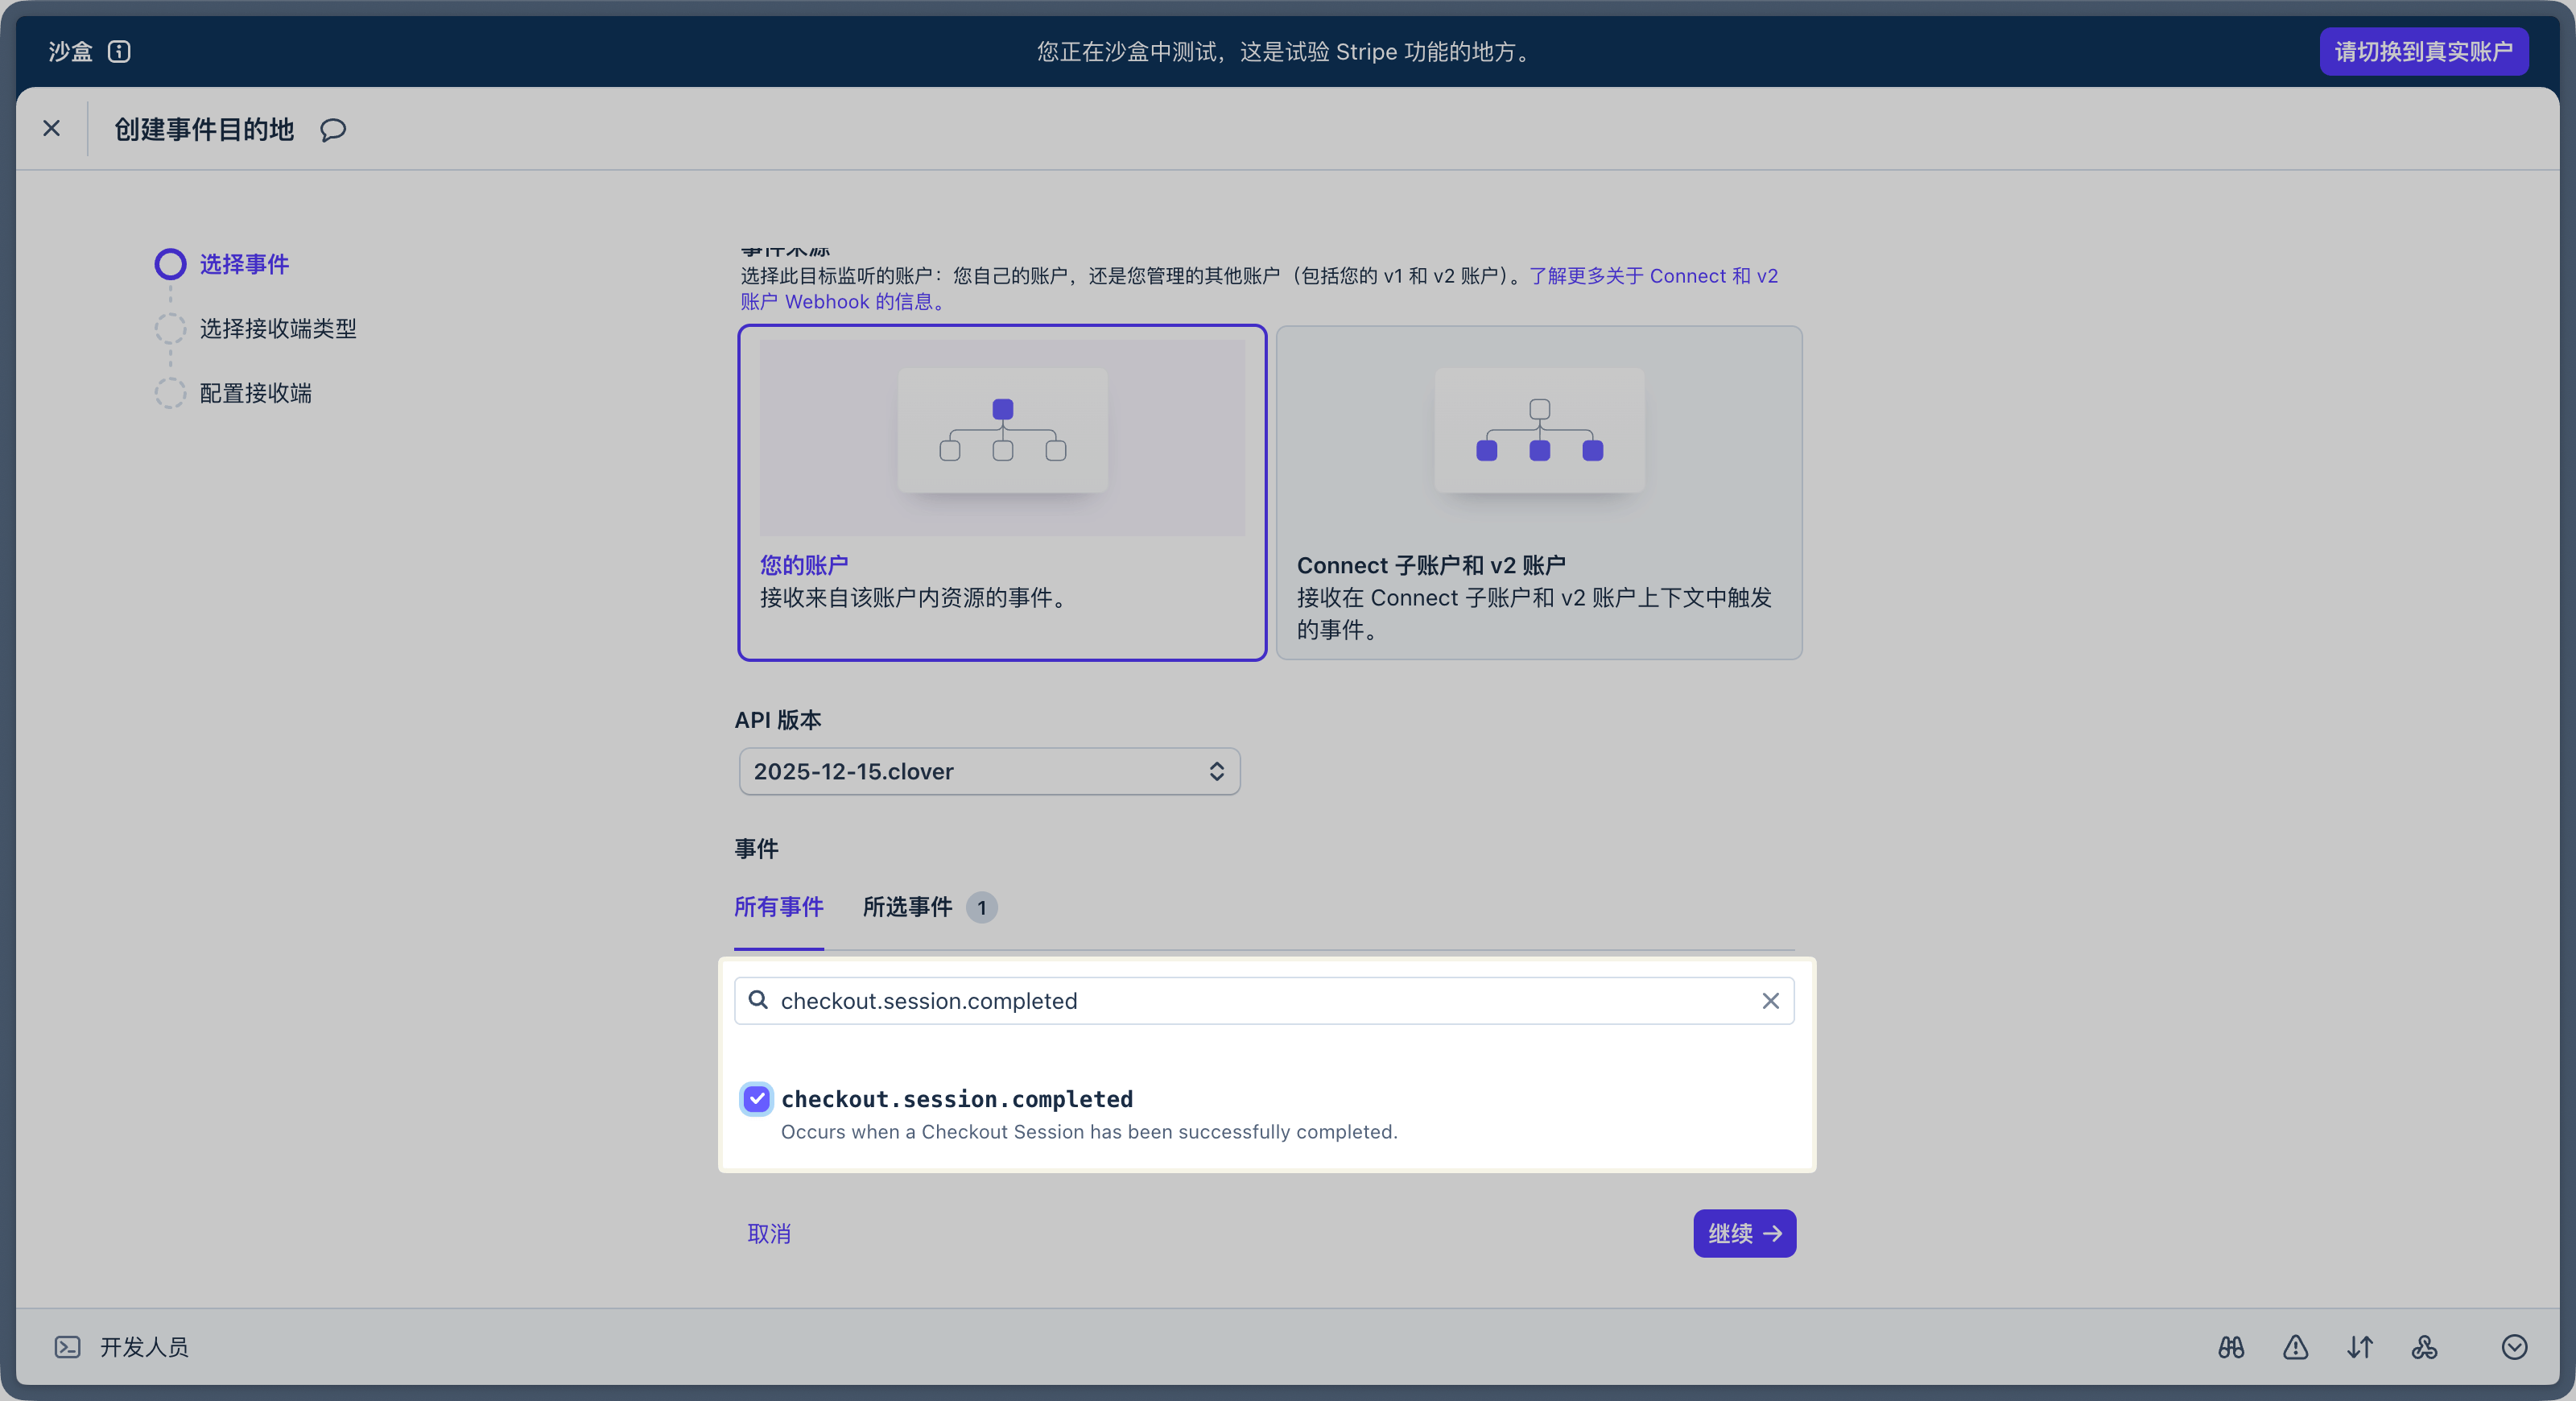Collapse the developer bar with the circled chevron

coord(2514,1347)
